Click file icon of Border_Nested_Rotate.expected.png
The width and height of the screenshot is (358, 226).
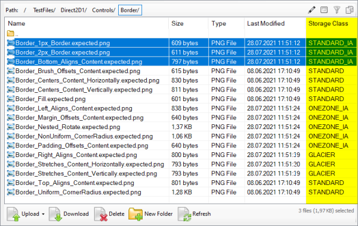11,127
